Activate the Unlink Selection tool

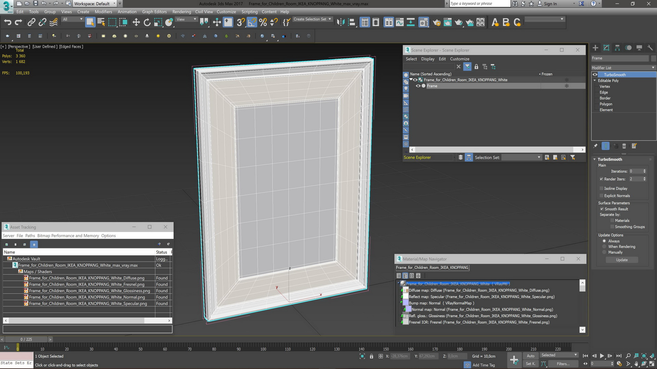point(42,23)
